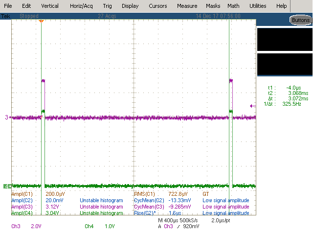Screen dimensions: 313x235
Task: Click the Ampl(C2) measurement readout
Action: coord(37,200)
